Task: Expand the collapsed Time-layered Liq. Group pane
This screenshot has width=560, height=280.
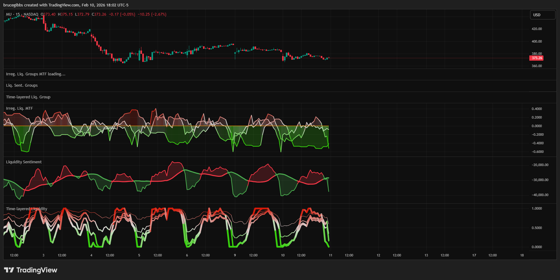Action: [x=28, y=97]
